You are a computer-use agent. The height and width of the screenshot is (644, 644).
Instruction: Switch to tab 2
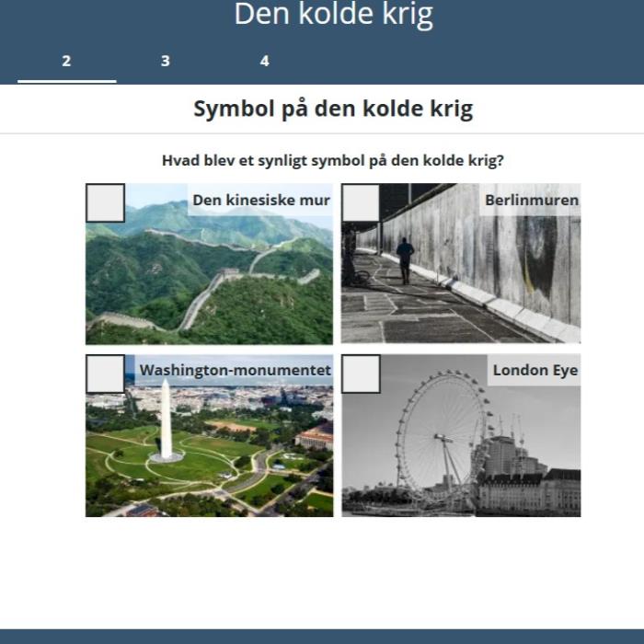(x=66, y=61)
